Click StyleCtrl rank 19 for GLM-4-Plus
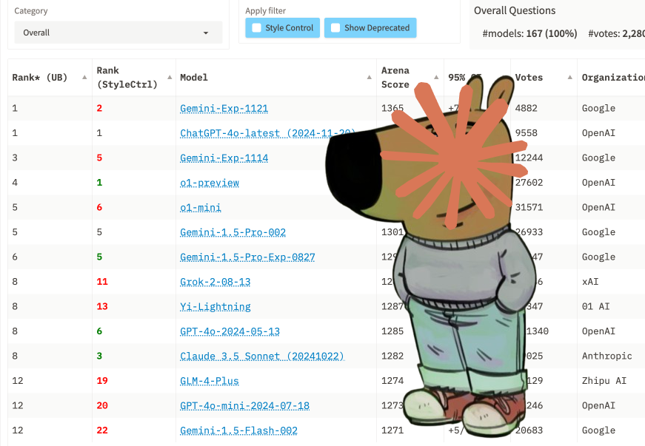This screenshot has height=446, width=645. click(102, 381)
